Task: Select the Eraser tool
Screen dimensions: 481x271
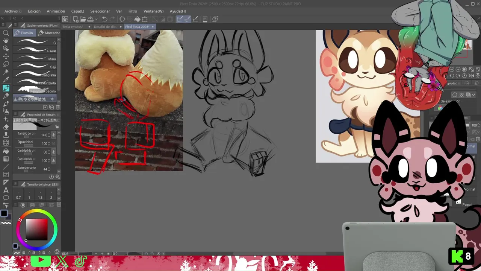Action: point(6,127)
